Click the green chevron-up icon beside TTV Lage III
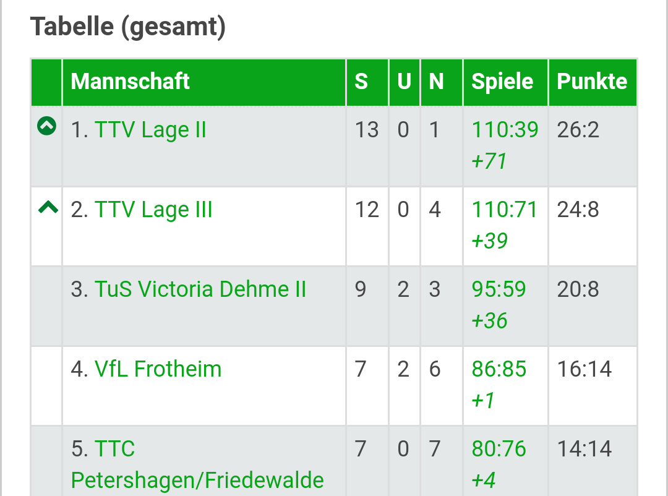The height and width of the screenshot is (496, 668). click(x=48, y=208)
